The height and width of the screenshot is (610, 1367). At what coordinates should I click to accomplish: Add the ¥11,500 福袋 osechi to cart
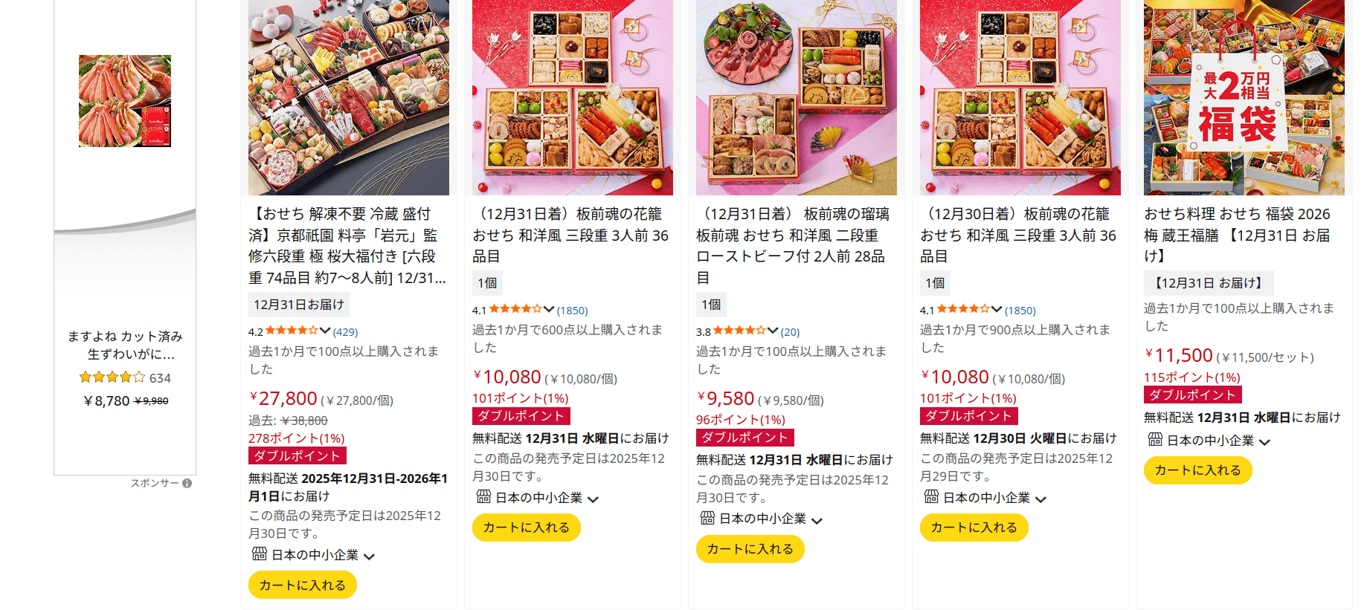pyautogui.click(x=1198, y=470)
